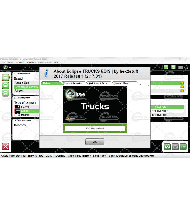The width and height of the screenshot is (190, 218).
Task: Toggle the second row's favorite star
Action: [182, 87]
